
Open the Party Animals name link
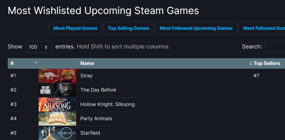tap(96, 119)
